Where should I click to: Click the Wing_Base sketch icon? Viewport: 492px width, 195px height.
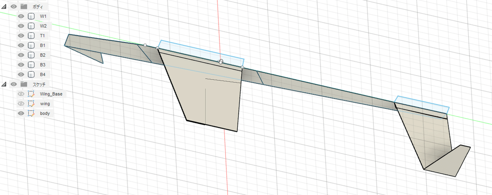point(31,94)
